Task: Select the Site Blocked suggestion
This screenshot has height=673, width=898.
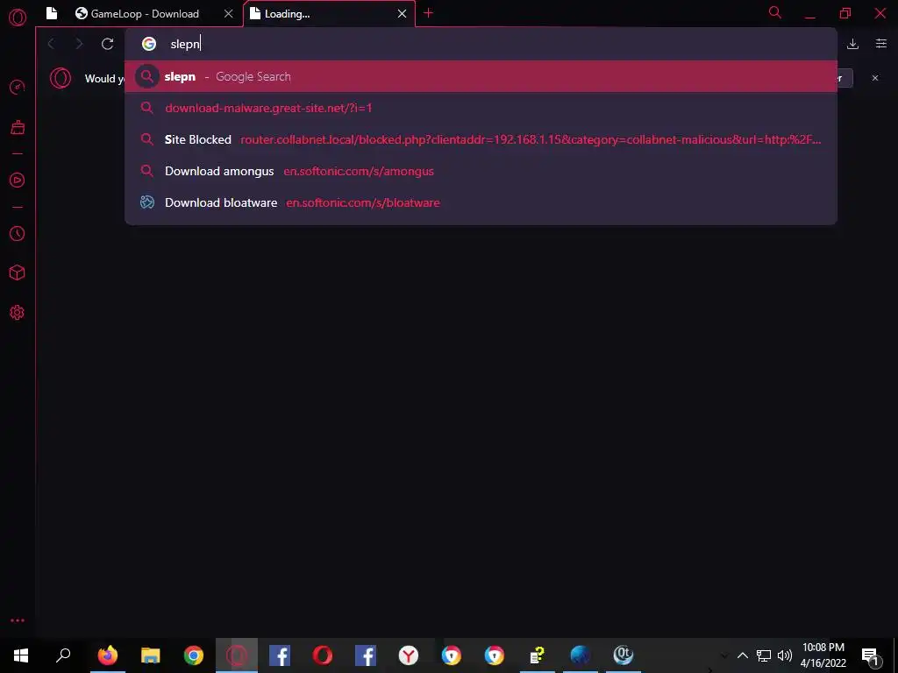Action: click(x=481, y=139)
